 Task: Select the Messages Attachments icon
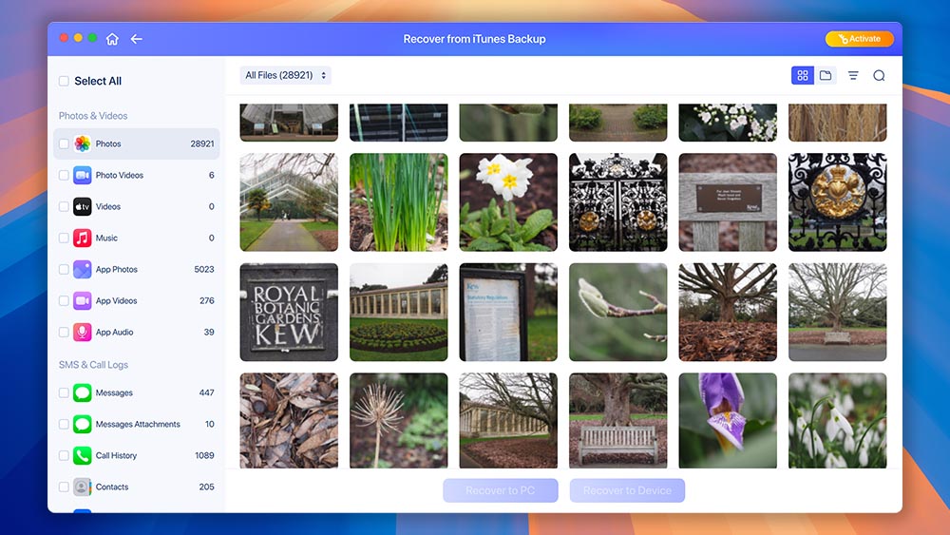point(83,424)
